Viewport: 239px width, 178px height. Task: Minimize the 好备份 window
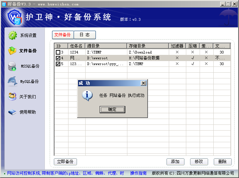click(x=223, y=4)
